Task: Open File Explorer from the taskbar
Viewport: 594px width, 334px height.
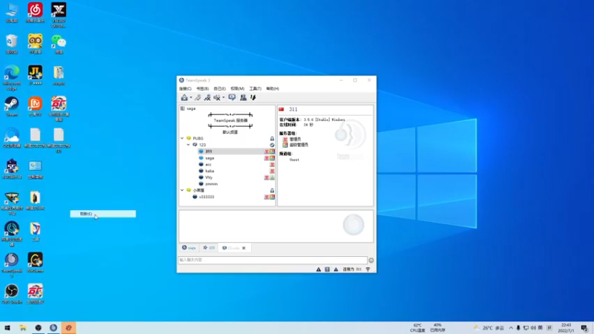Action: 23,328
